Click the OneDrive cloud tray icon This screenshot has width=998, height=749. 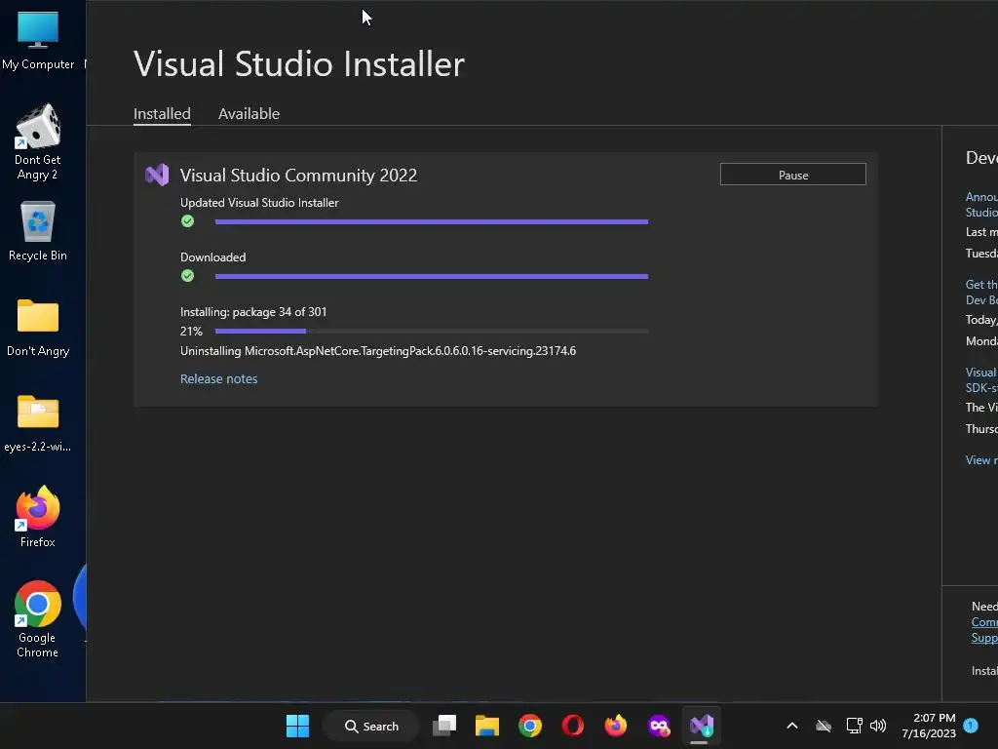[x=824, y=726]
